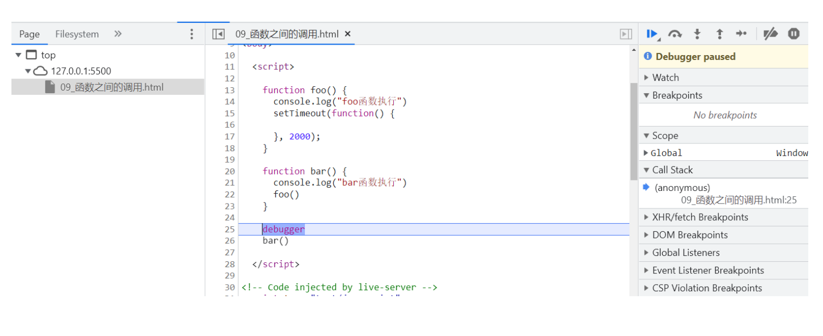Click the highlighted debugger statement
This screenshot has height=336, width=823.
coord(284,229)
